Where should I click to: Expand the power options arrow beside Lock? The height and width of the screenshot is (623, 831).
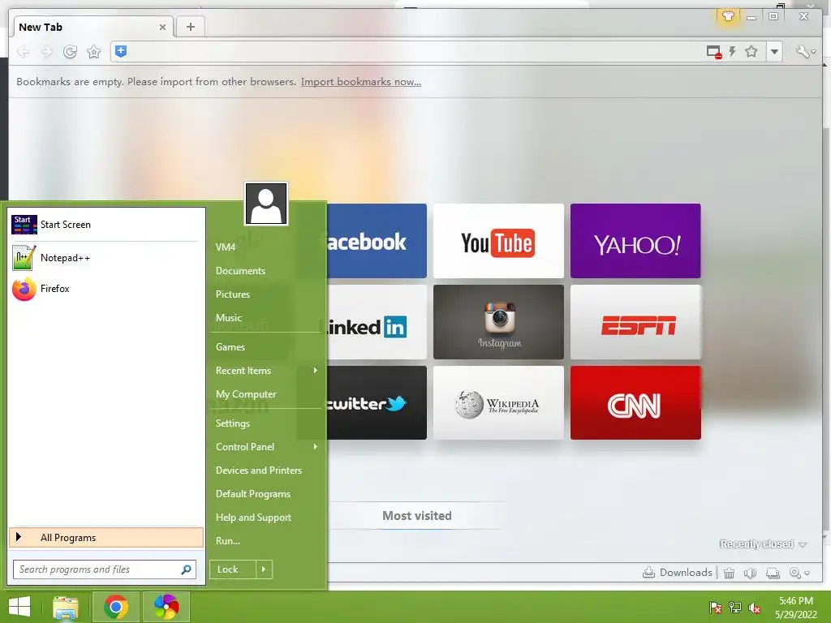[x=264, y=569]
